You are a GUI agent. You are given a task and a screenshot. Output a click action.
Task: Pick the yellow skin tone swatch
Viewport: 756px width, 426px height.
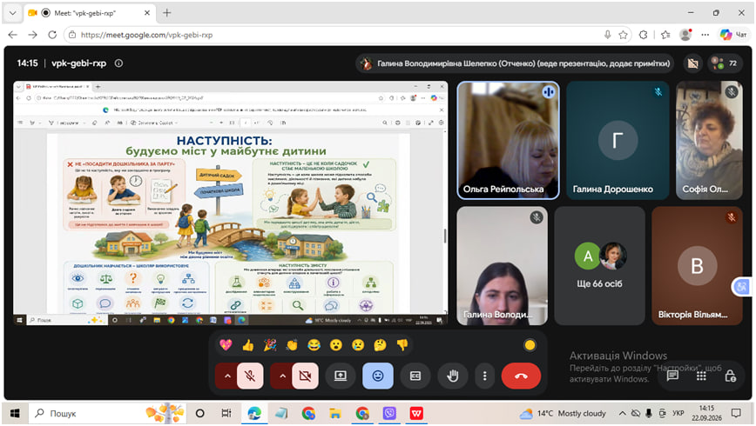click(x=530, y=344)
